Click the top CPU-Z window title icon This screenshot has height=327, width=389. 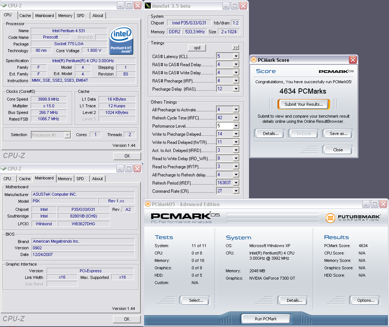click(x=4, y=5)
